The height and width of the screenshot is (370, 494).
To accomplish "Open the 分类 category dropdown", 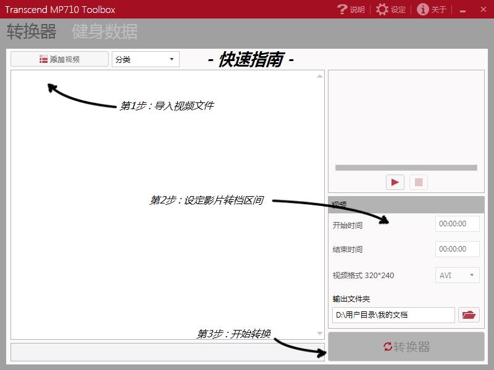I will point(146,59).
